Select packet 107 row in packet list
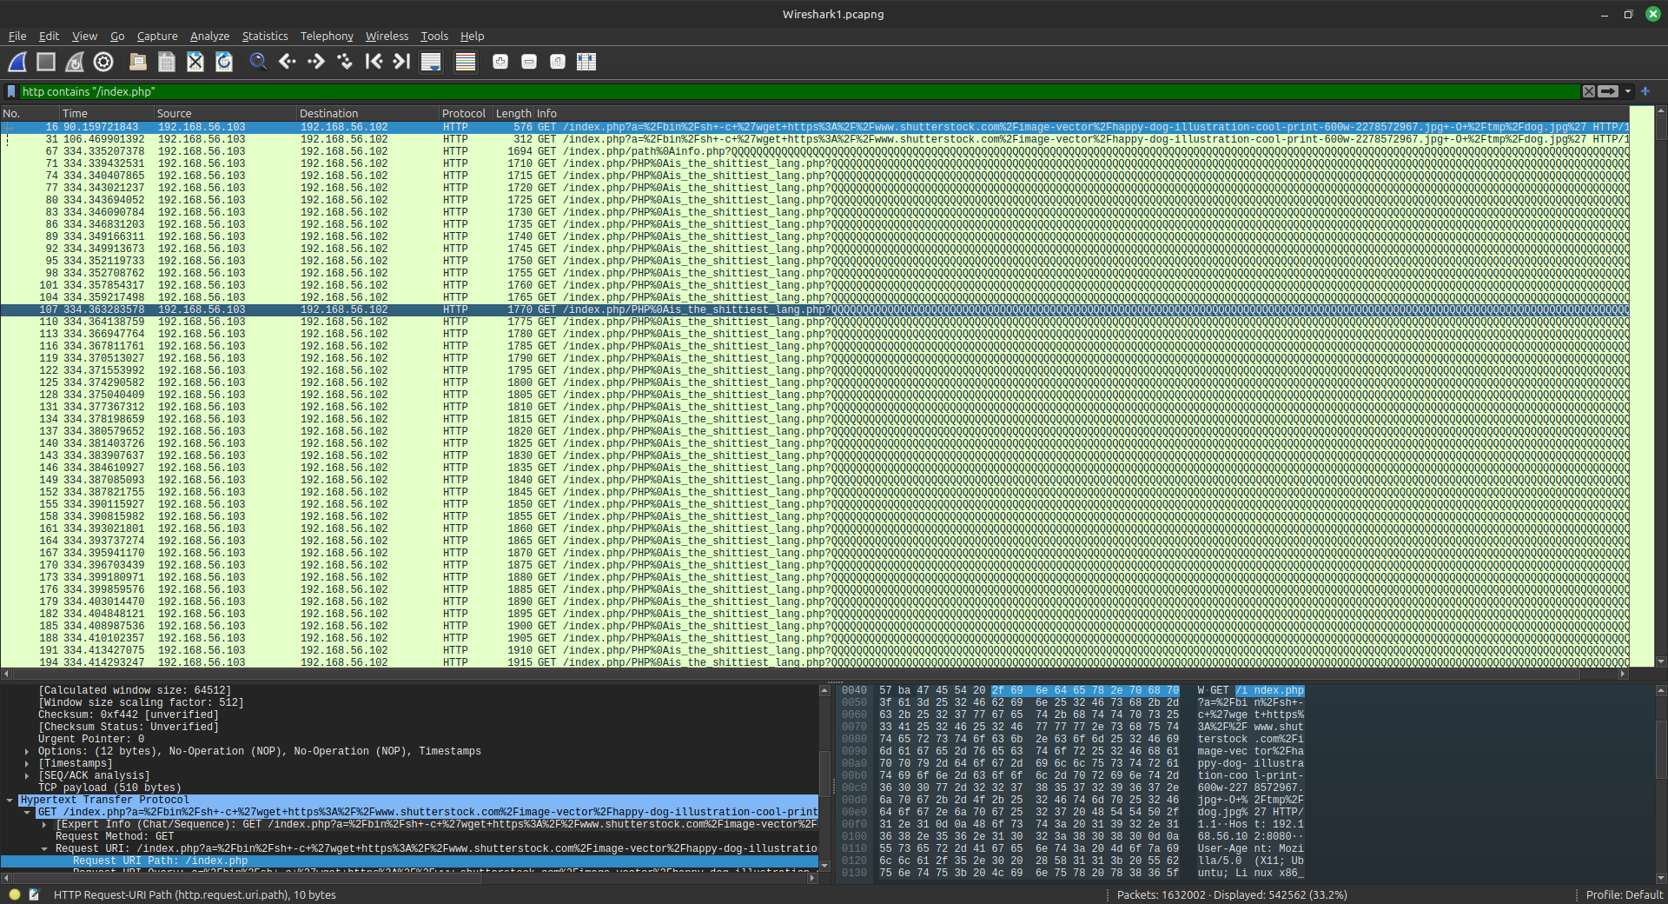 [815, 309]
